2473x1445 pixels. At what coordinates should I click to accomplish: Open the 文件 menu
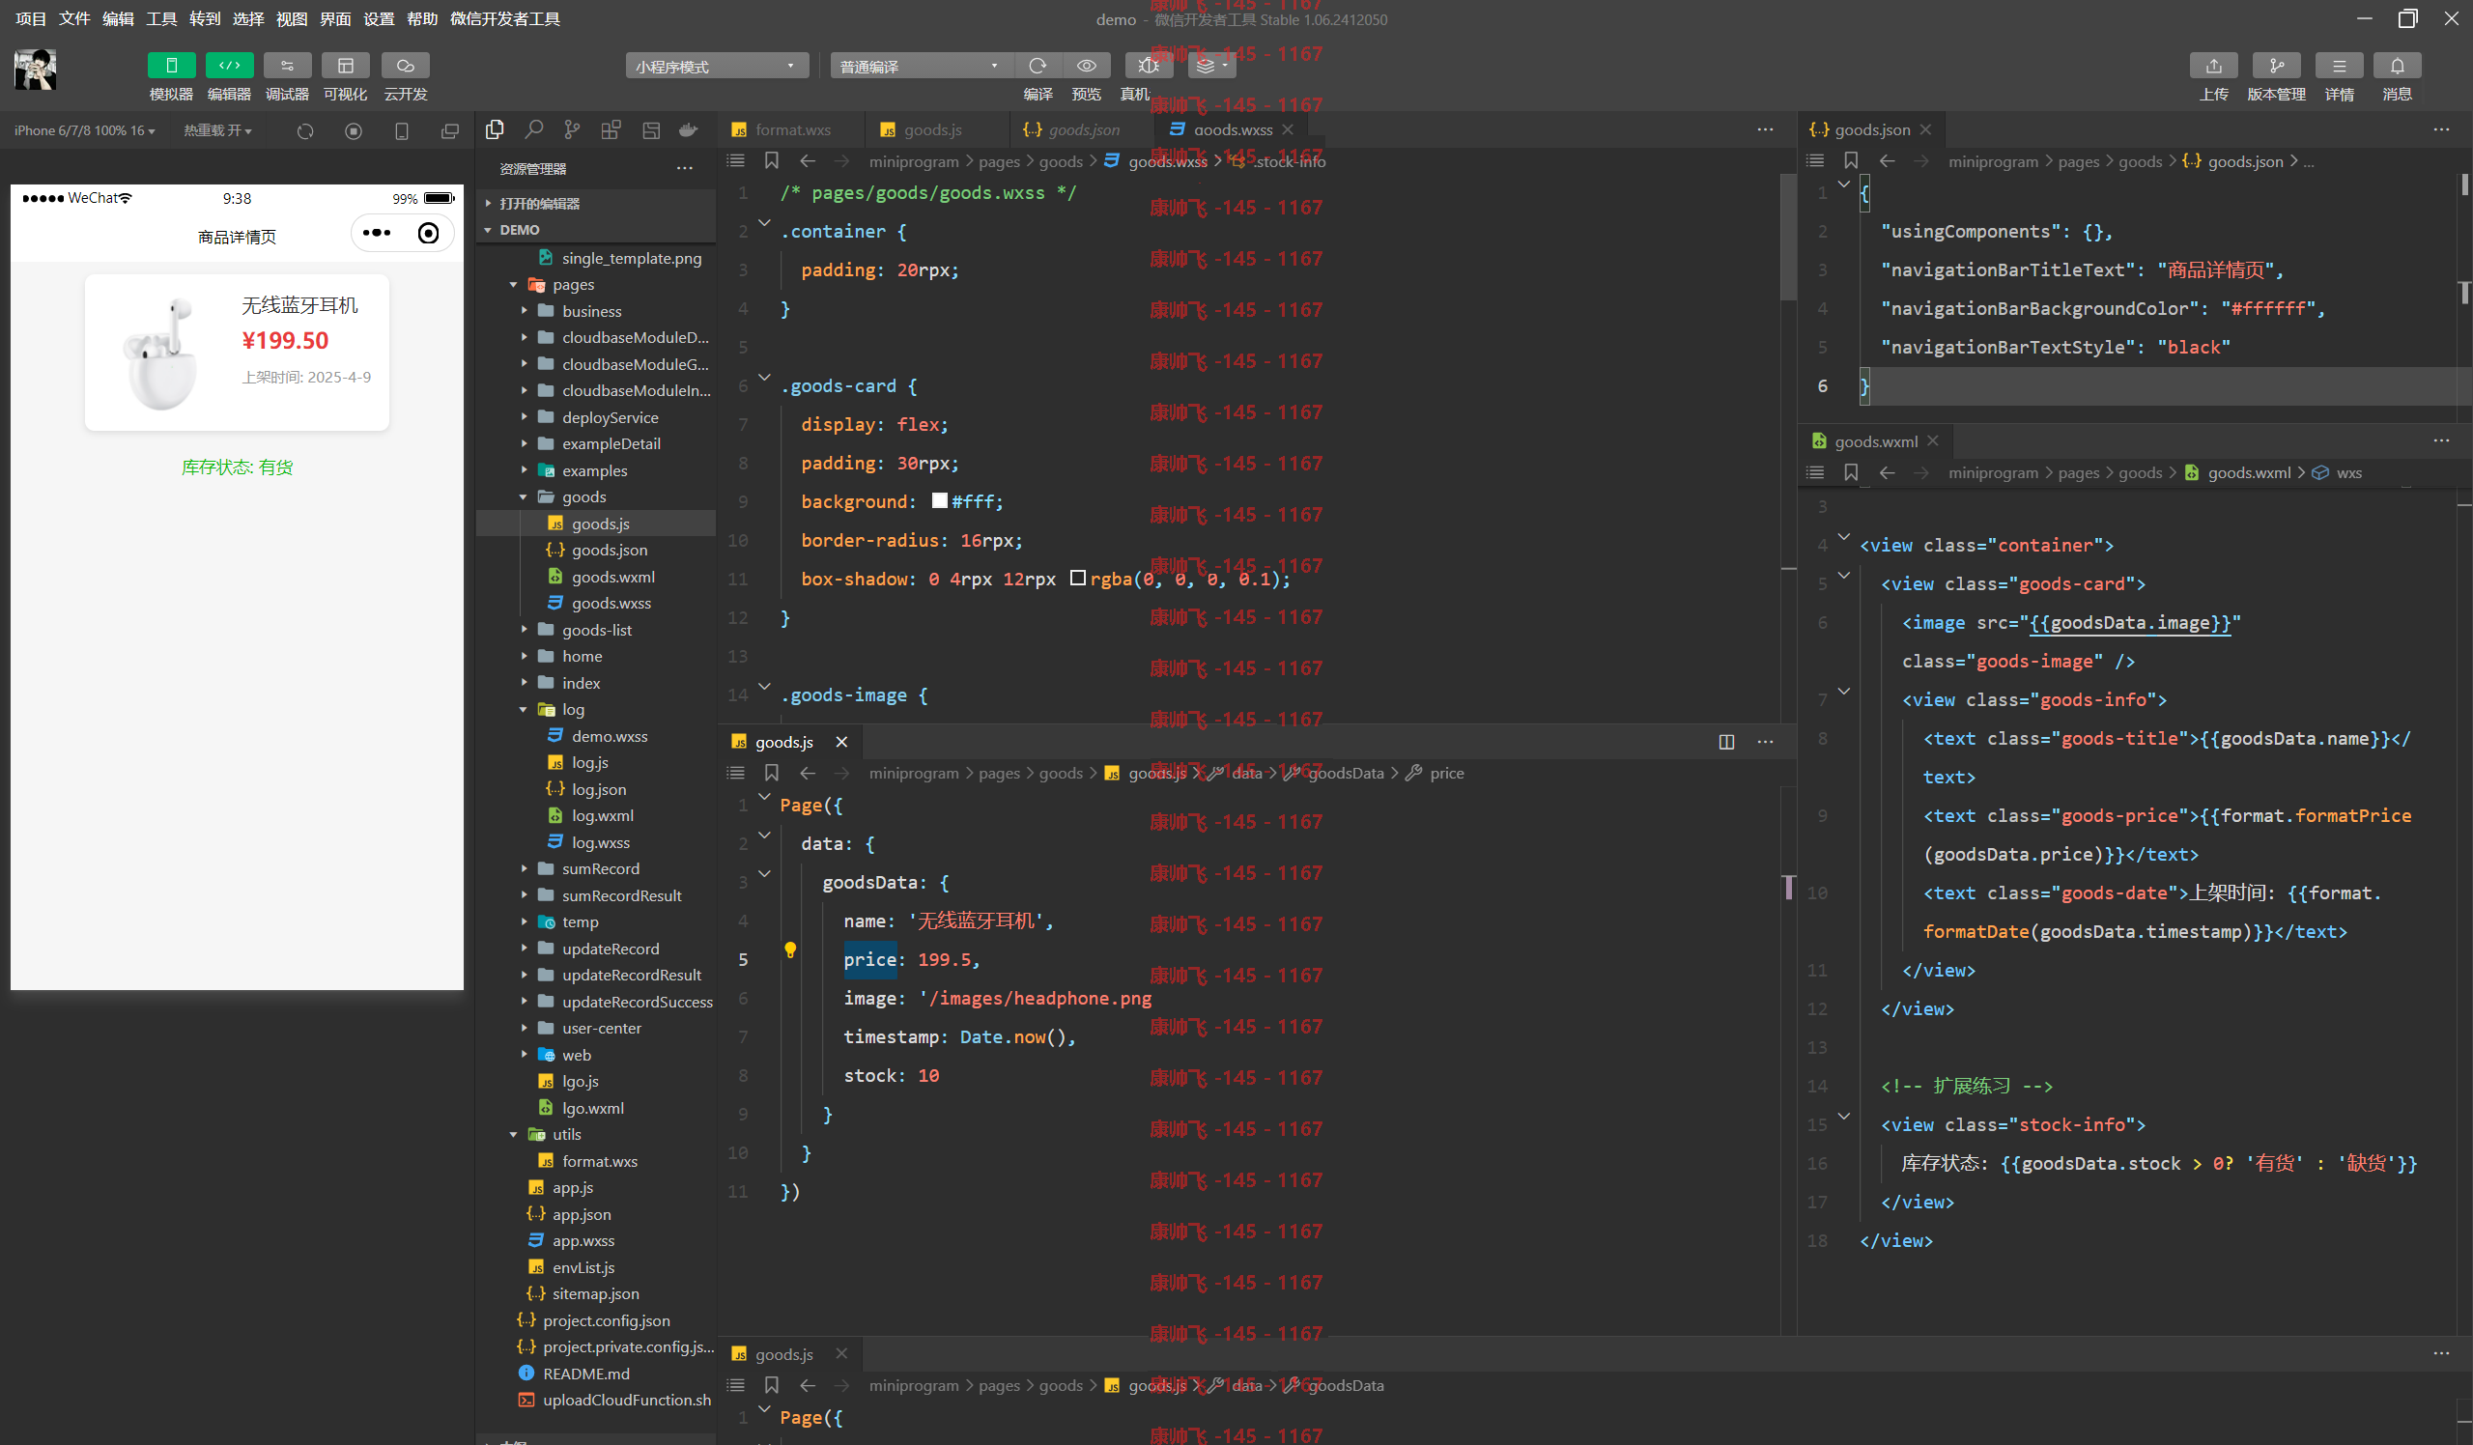73,18
